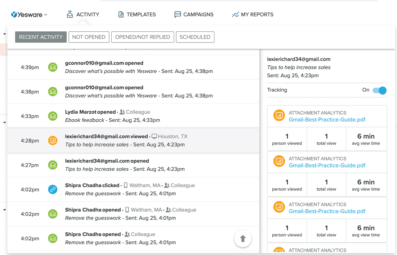This screenshot has width=397, height=255.
Task: Click the Activity envelope icon in top nav
Action: pos(70,14)
